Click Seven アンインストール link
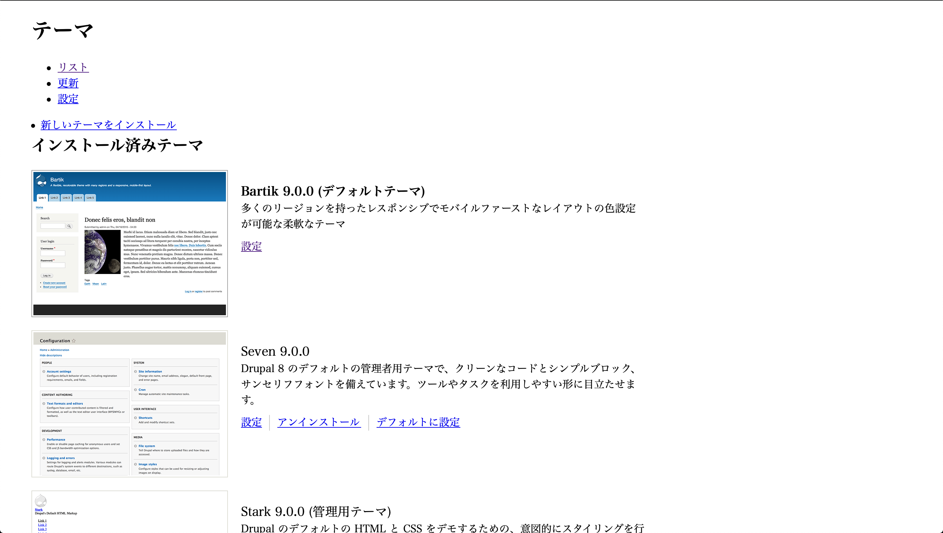 coord(319,422)
